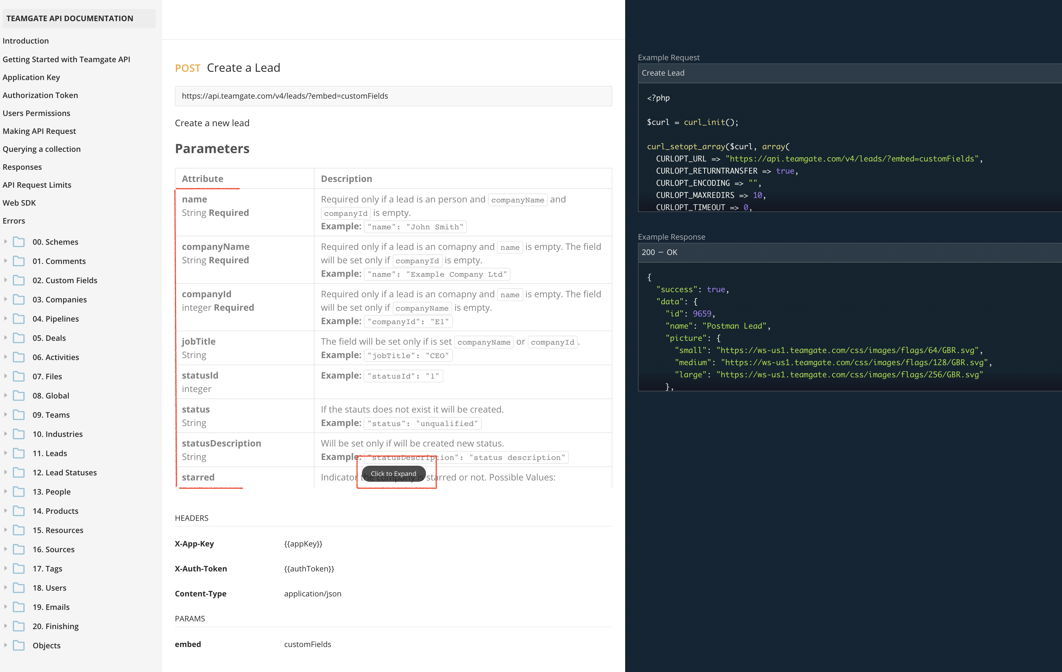Select the {{authToken}} header value
The height and width of the screenshot is (672, 1062).
pyautogui.click(x=309, y=569)
